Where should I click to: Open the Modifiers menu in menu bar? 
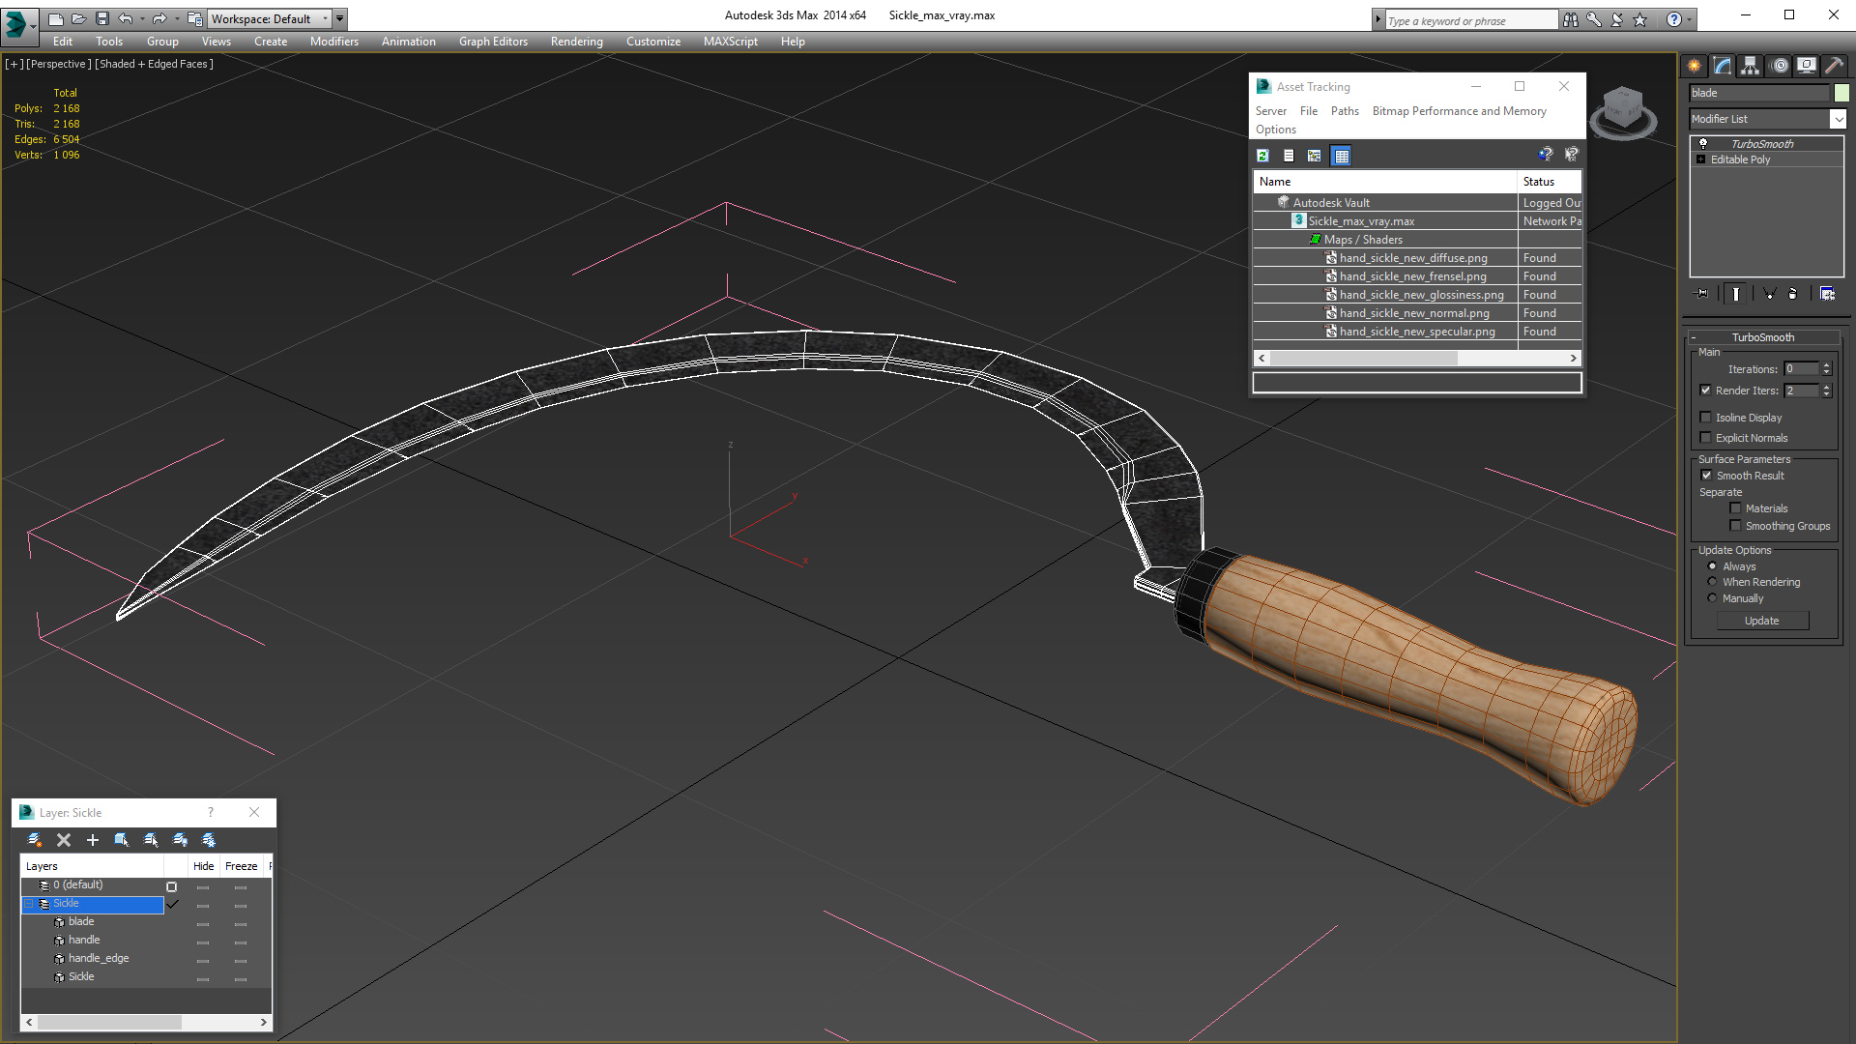tap(331, 41)
